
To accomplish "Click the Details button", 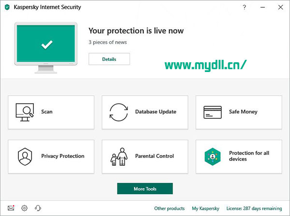I will tap(109, 59).
